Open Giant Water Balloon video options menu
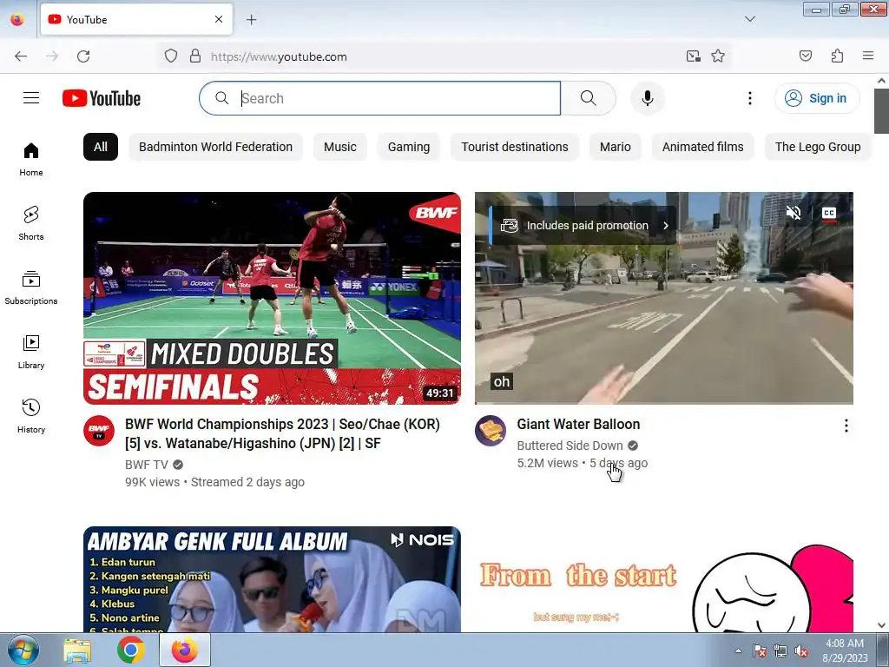The height and width of the screenshot is (667, 889). pyautogui.click(x=846, y=426)
